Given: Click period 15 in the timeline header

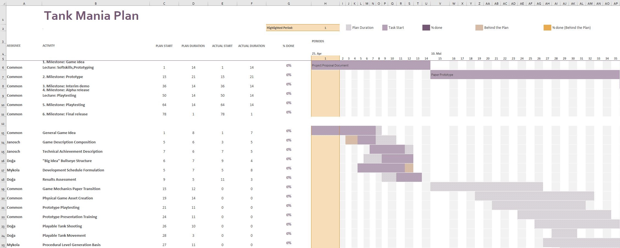Looking at the screenshot, I should [x=440, y=58].
